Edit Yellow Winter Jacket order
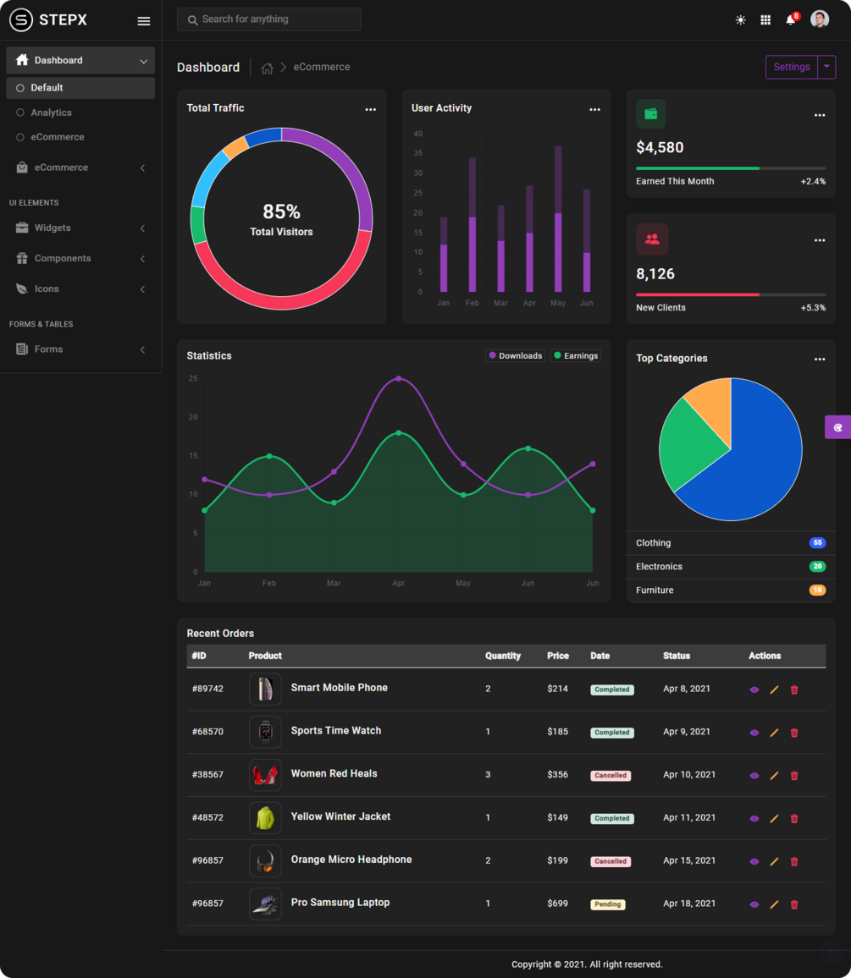Viewport: 851px width, 978px height. (x=774, y=819)
